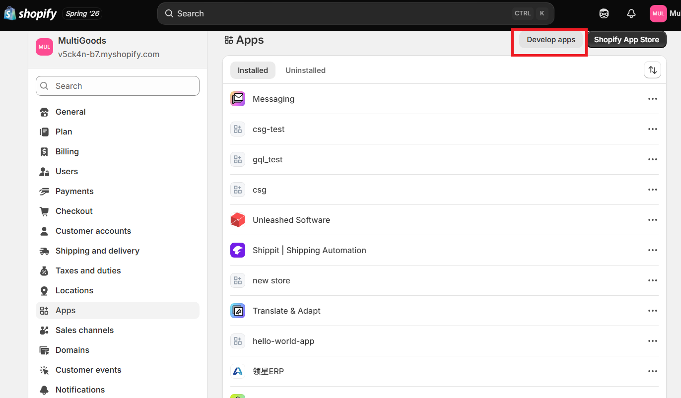Open more options for Messaging app

pos(652,99)
